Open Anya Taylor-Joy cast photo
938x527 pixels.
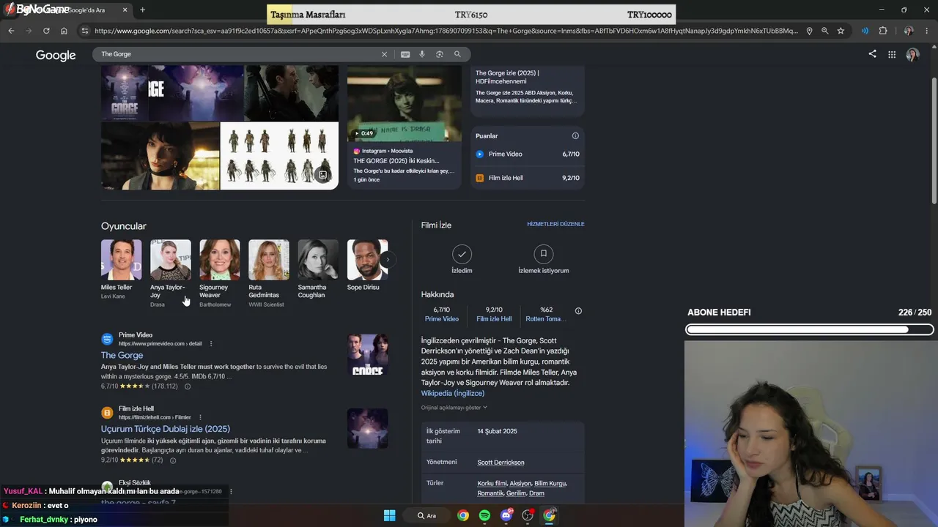(171, 260)
